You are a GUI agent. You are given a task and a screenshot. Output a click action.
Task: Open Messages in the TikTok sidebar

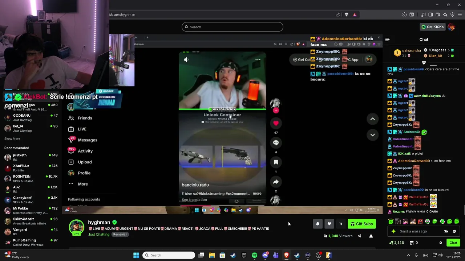(83, 140)
